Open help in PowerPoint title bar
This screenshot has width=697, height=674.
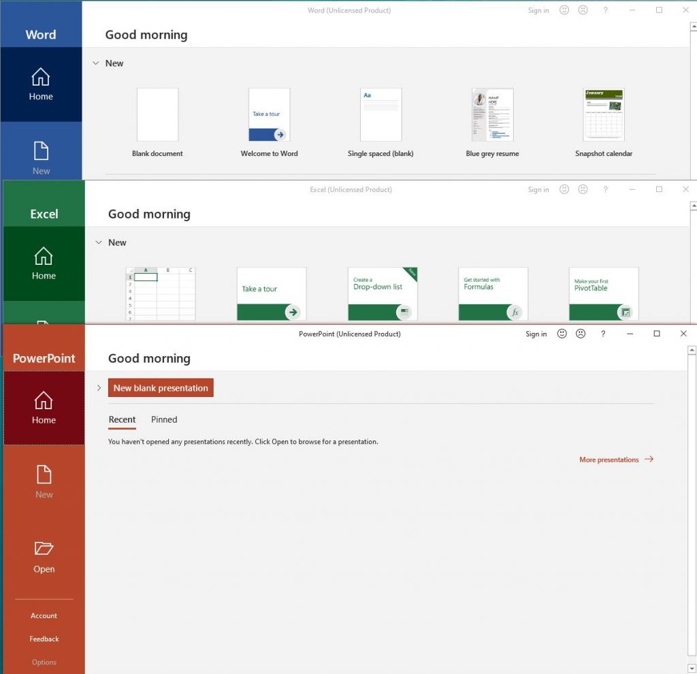click(x=603, y=334)
